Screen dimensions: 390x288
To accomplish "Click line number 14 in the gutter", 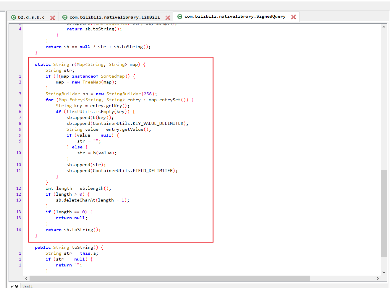I will coord(19,230).
